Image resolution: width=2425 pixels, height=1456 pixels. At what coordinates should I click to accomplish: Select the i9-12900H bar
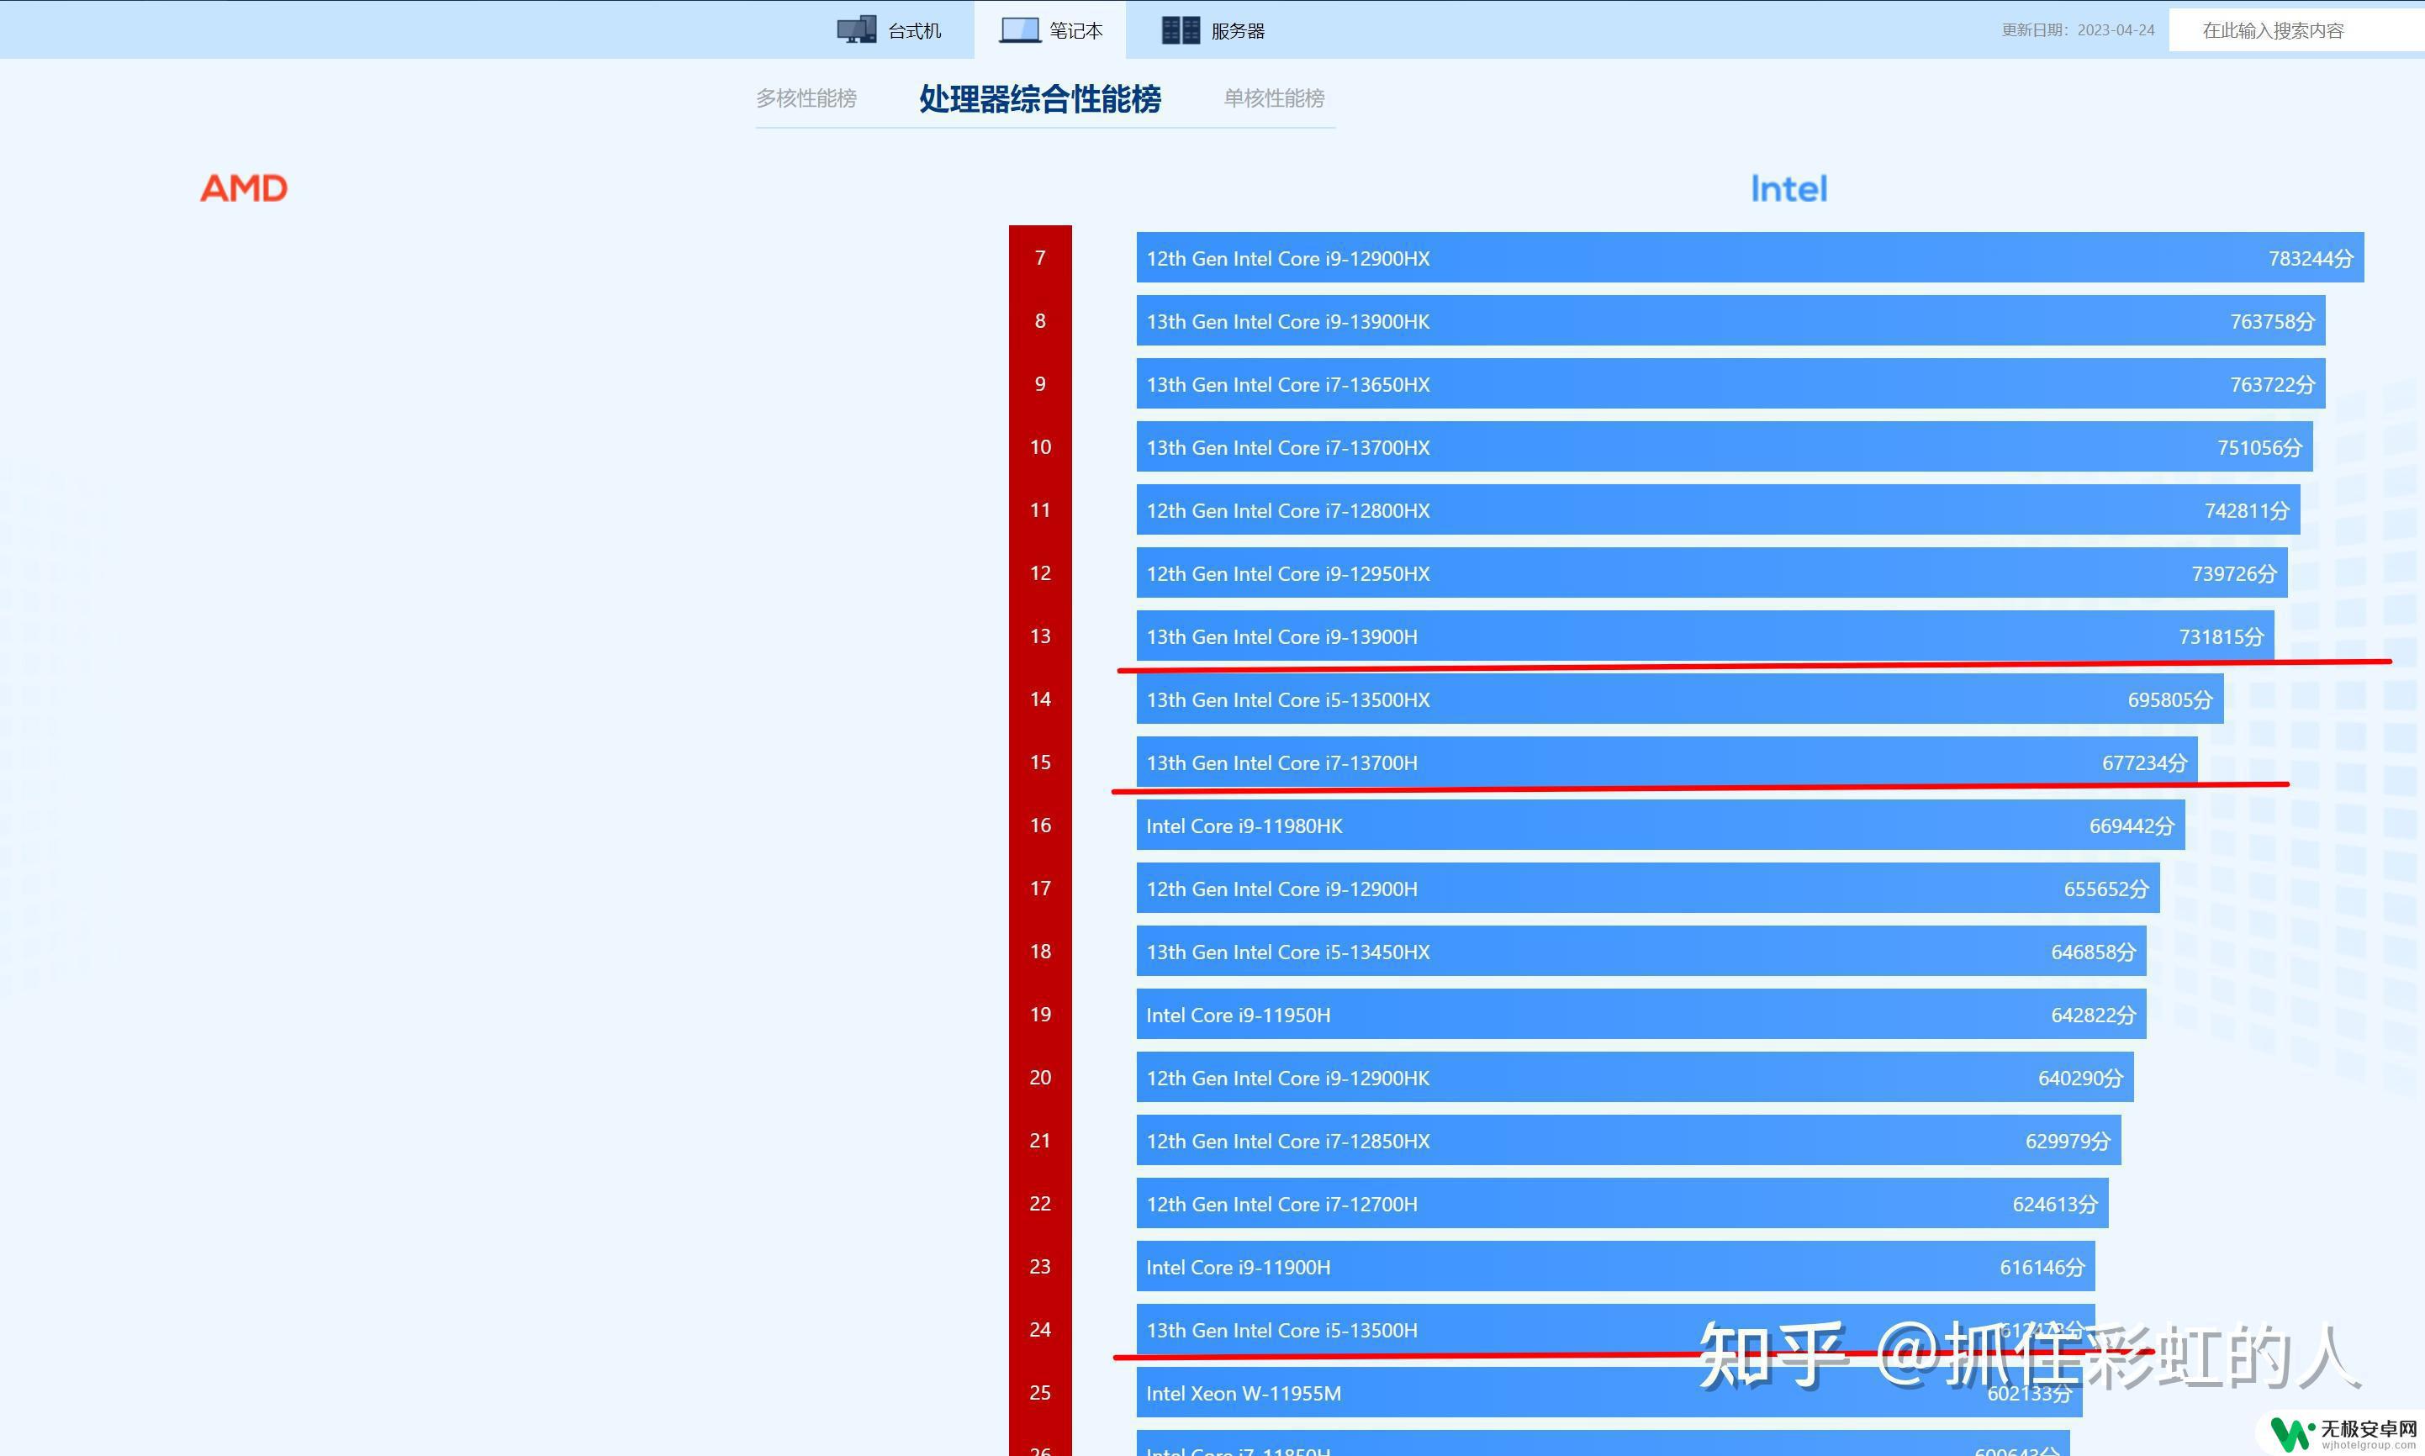(x=1648, y=888)
